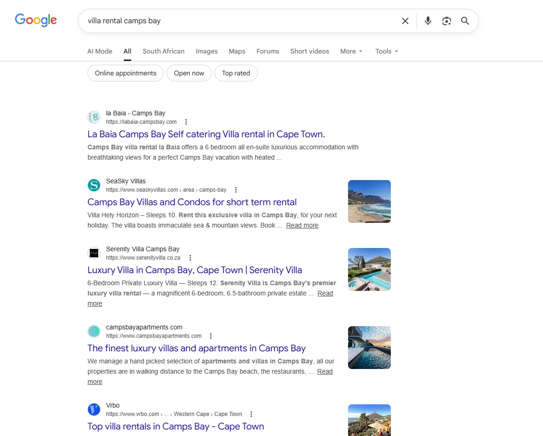Start voice search with the microphone icon
The width and height of the screenshot is (543, 436).
428,21
